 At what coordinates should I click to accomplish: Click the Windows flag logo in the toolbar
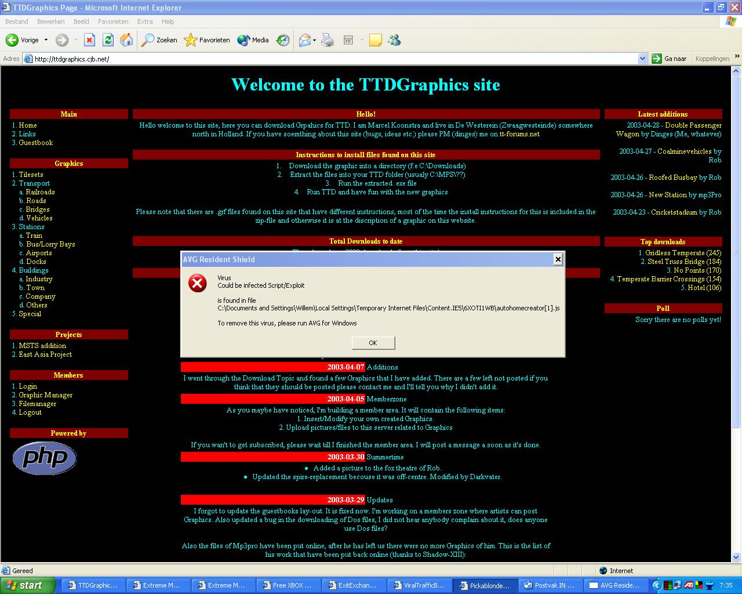click(732, 21)
